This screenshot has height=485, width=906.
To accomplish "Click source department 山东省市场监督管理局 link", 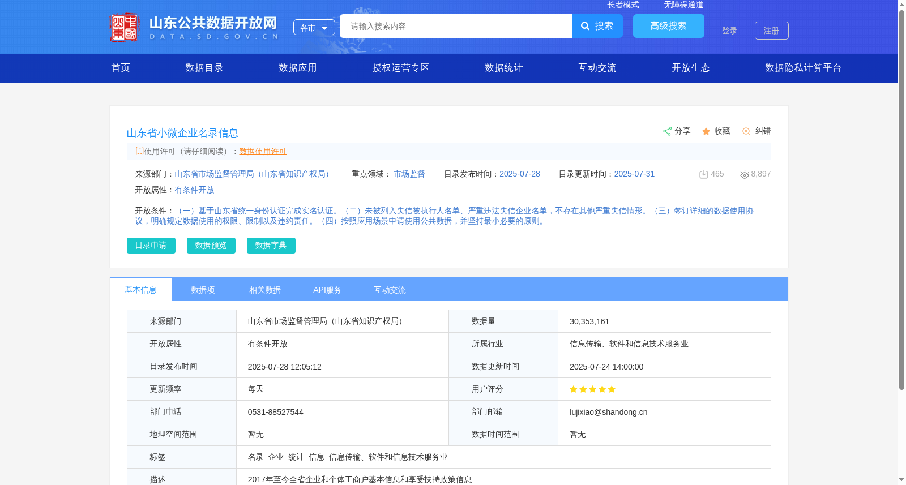I will click(254, 174).
